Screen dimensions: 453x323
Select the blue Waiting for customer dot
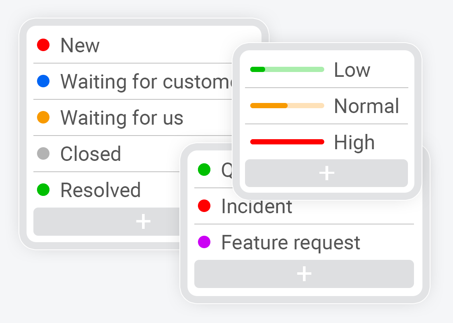coord(43,81)
